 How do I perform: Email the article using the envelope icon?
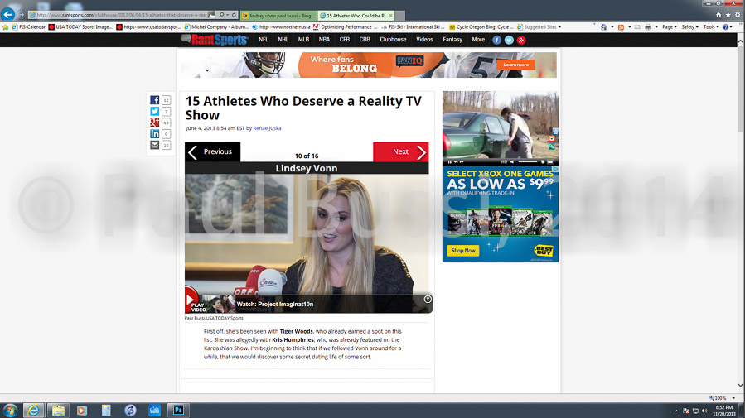coord(154,145)
